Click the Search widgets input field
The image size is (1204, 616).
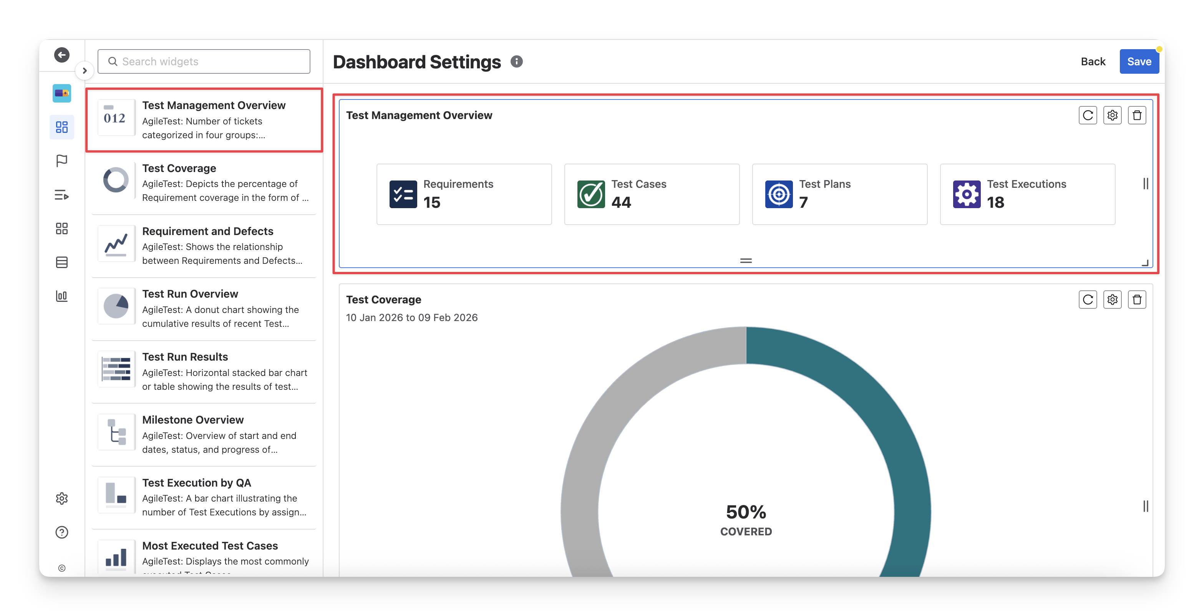click(204, 62)
